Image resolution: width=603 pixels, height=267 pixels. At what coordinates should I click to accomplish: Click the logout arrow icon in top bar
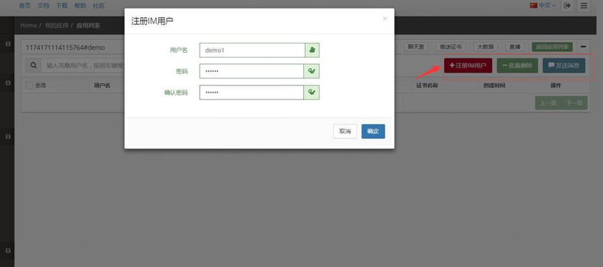point(567,6)
